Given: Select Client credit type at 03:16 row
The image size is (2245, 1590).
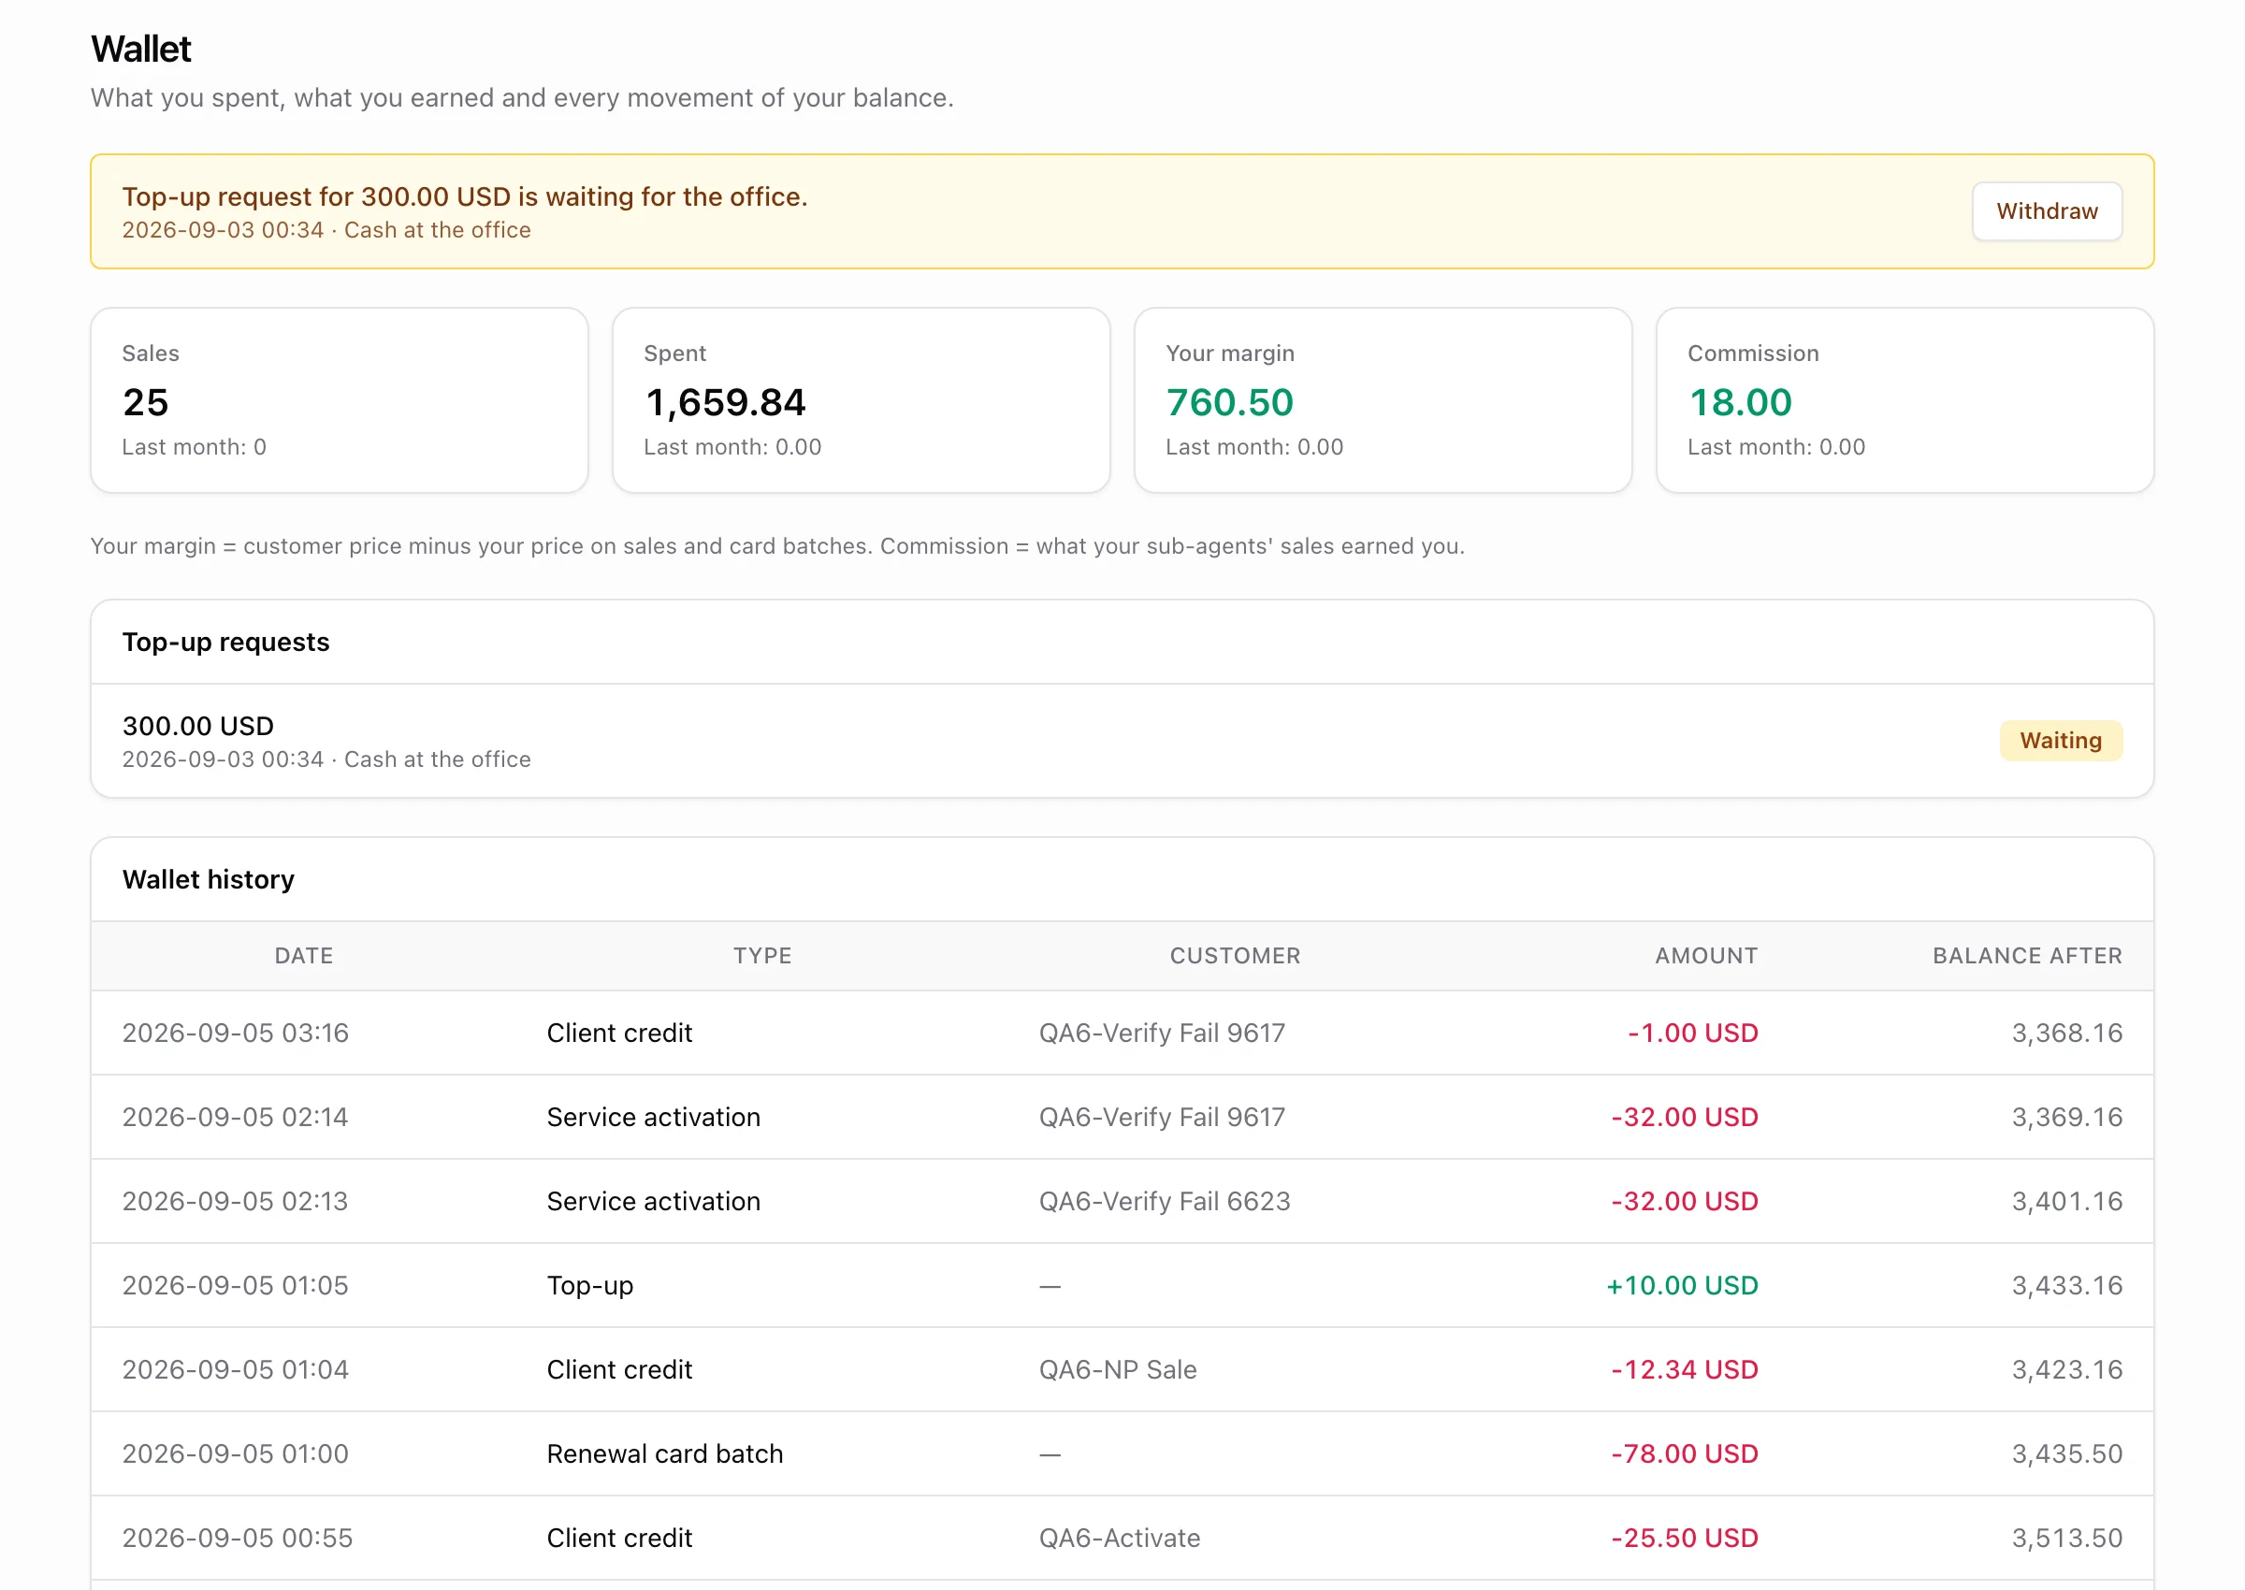Looking at the screenshot, I should point(620,1033).
